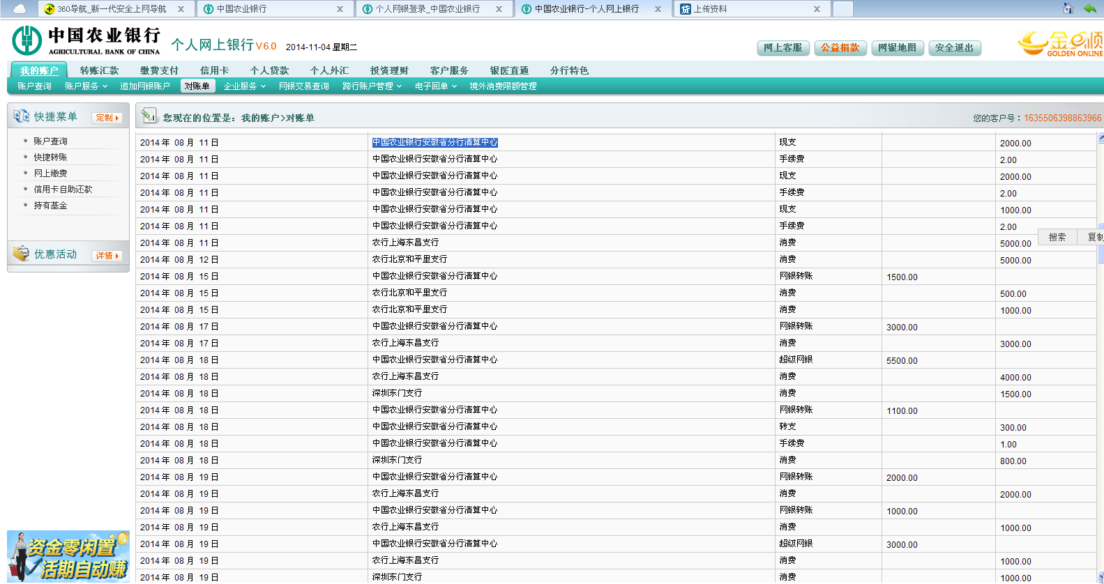Click the 网上客服 button
The width and height of the screenshot is (1104, 584).
(782, 47)
